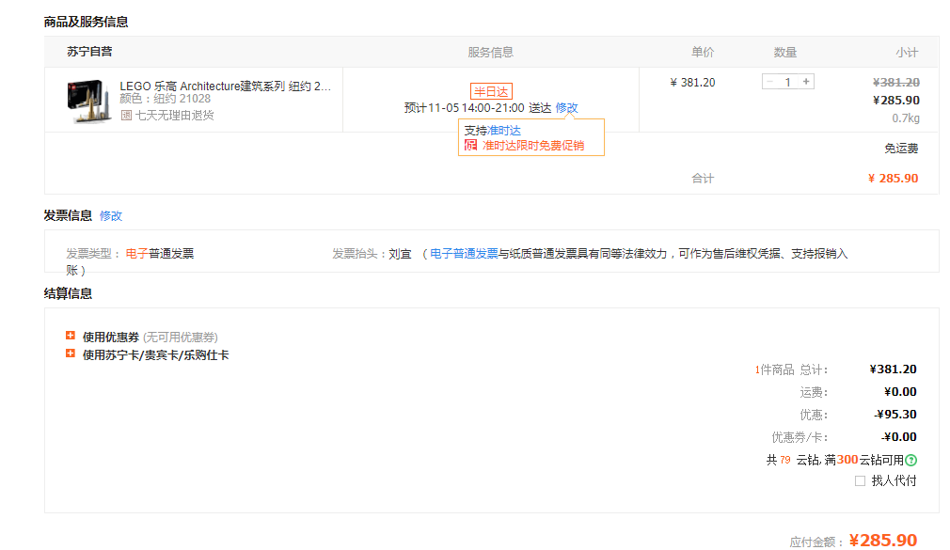This screenshot has width=950, height=550.
Task: Click the green 云钻 help question icon
Action: (910, 461)
